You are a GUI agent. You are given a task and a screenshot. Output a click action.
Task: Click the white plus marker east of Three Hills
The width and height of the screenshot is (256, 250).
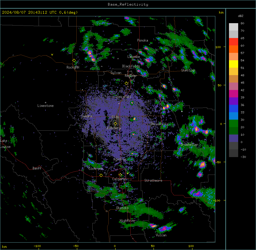coord(182,111)
